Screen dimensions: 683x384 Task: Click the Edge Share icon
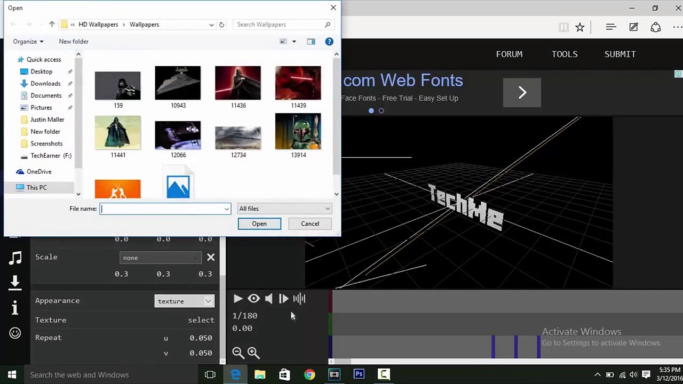tap(656, 27)
